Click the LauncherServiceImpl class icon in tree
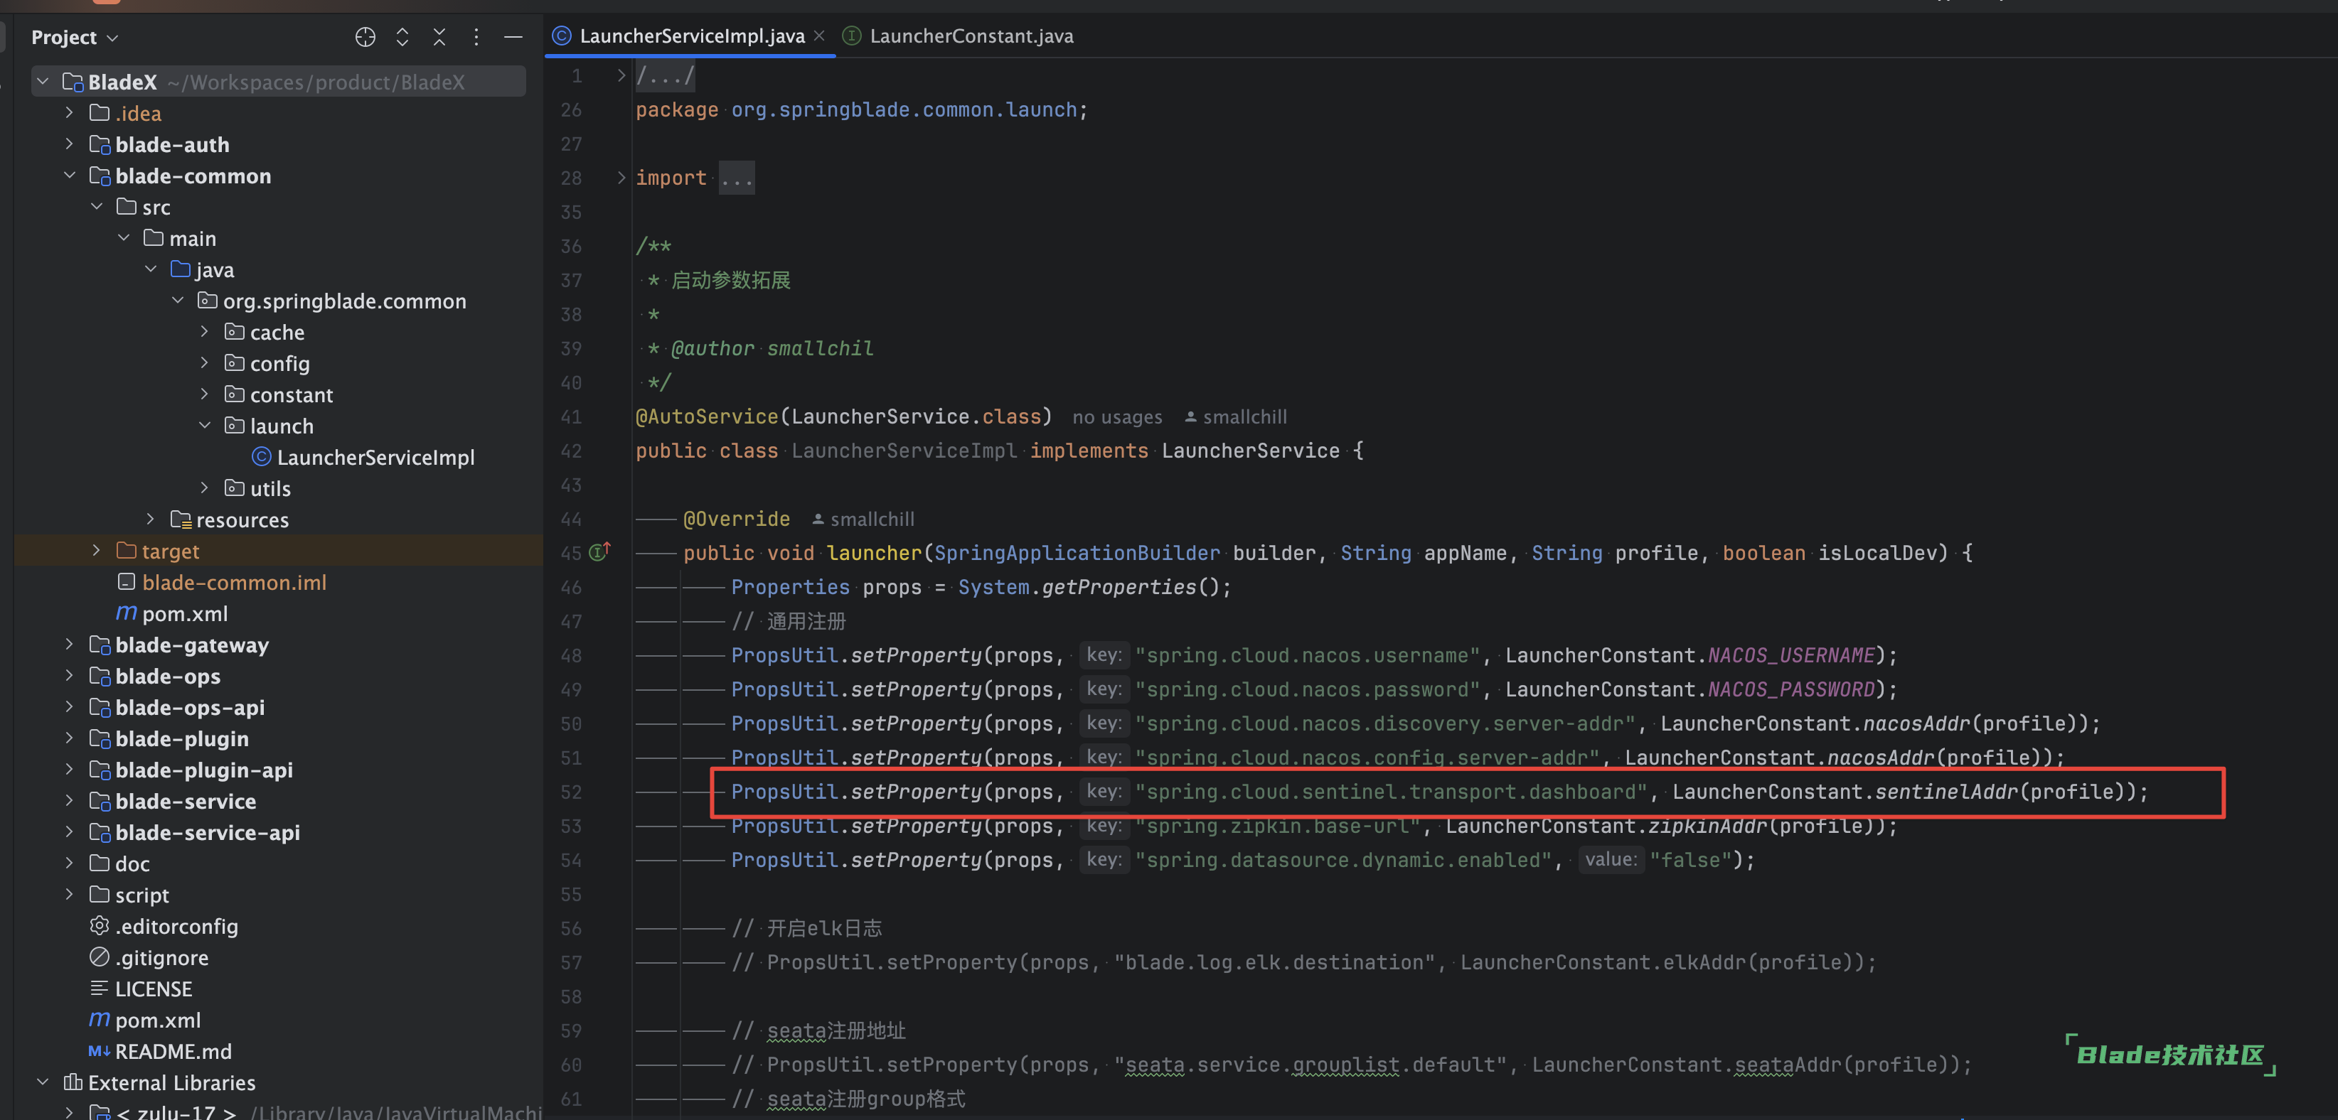 pyautogui.click(x=262, y=457)
